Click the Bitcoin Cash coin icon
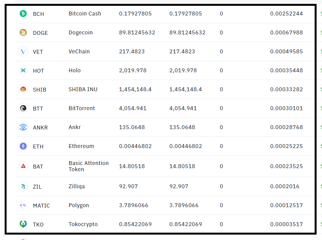This screenshot has height=240, width=322. 23,14
